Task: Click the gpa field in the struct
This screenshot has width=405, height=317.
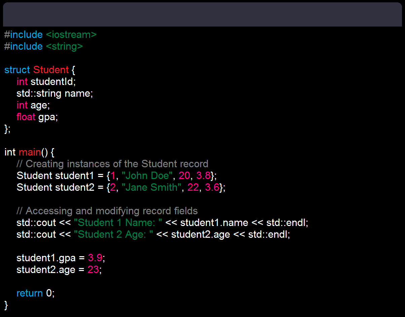Action: [x=46, y=118]
